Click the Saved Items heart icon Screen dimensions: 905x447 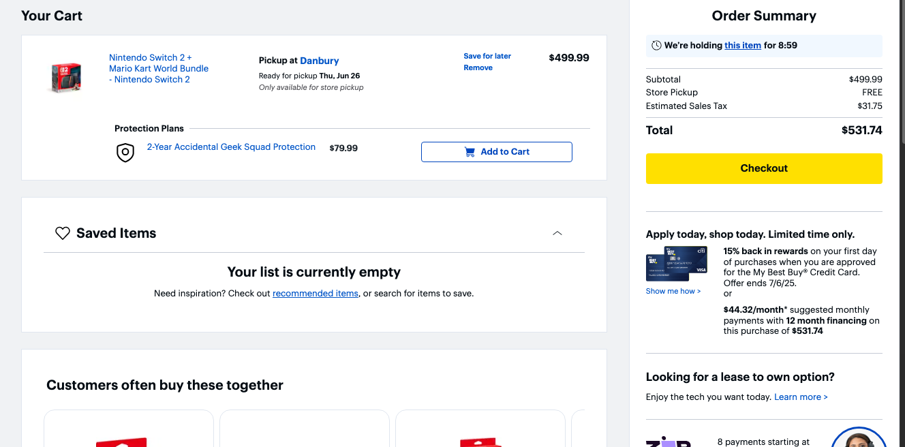coord(63,233)
